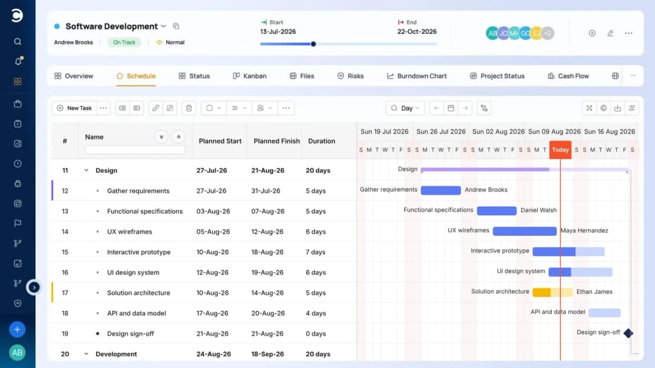Select the Solution architecture task row
Image resolution: width=655 pixels, height=368 pixels.
click(x=204, y=293)
